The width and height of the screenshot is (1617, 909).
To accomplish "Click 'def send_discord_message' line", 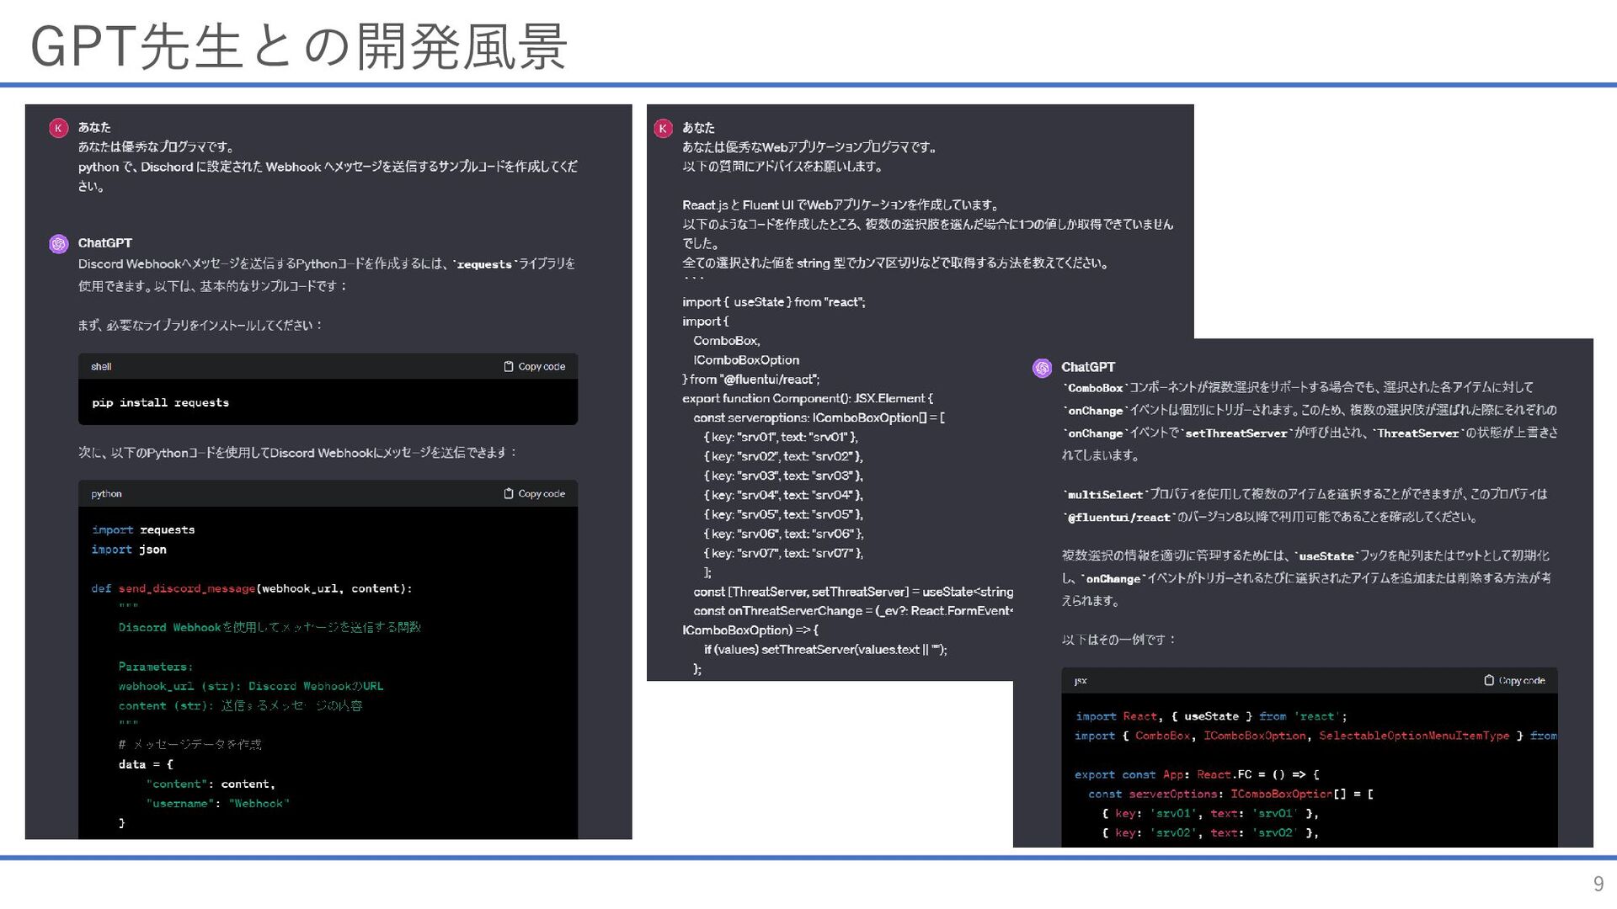I will (252, 589).
